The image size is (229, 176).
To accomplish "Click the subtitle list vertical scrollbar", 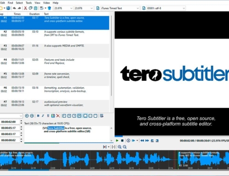I will (111, 56).
